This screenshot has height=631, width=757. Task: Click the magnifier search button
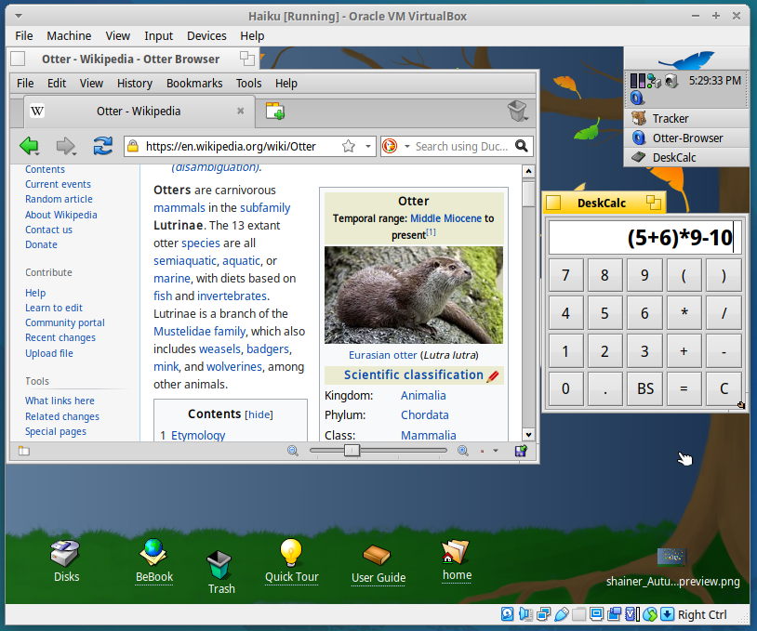pyautogui.click(x=522, y=146)
